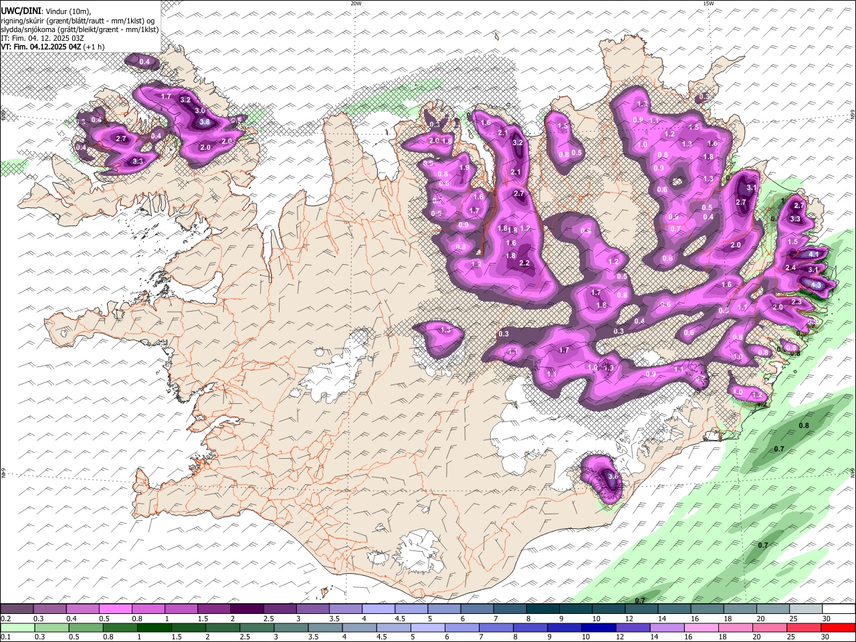Pick the dark teal swatch at snow-scale 8
This screenshot has height=642, width=856.
[x=542, y=609]
